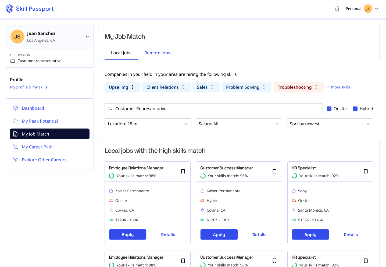386x267 pixels.
Task: Open the Sort by newest dropdown
Action: [x=330, y=124]
